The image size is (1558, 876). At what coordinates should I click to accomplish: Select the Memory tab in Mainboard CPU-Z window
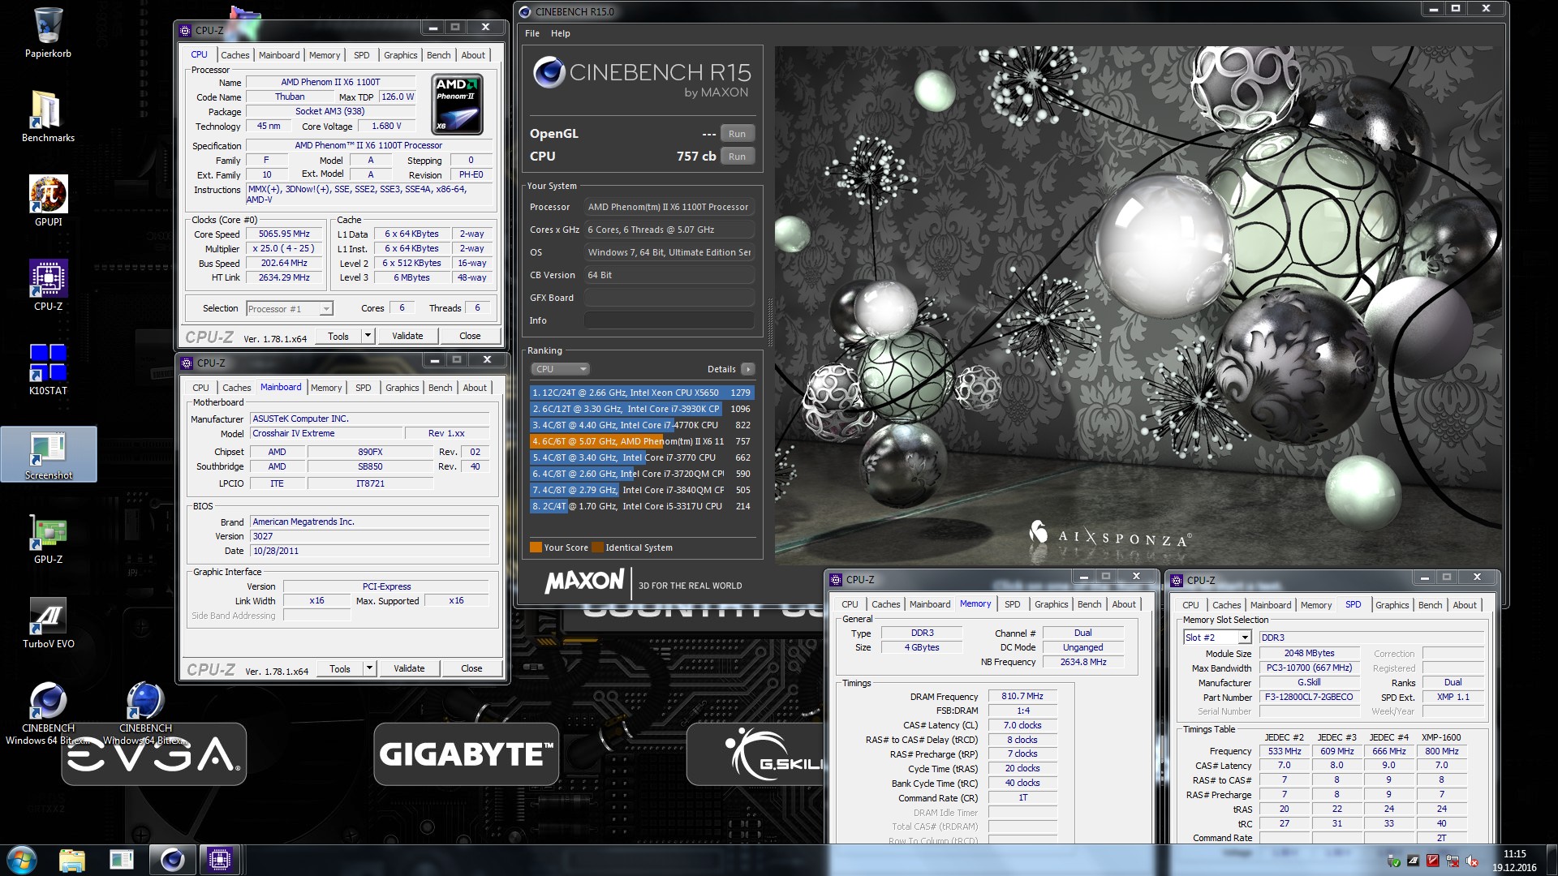326,388
